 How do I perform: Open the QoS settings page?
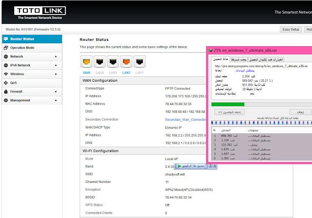click(x=32, y=83)
